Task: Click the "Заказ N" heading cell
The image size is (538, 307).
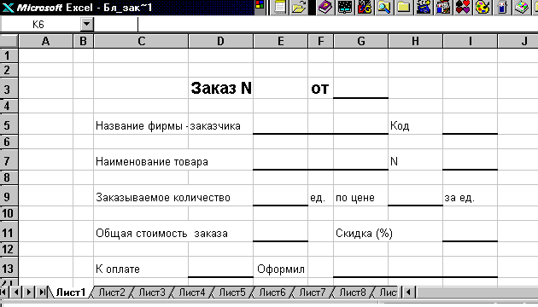Action: click(x=220, y=88)
